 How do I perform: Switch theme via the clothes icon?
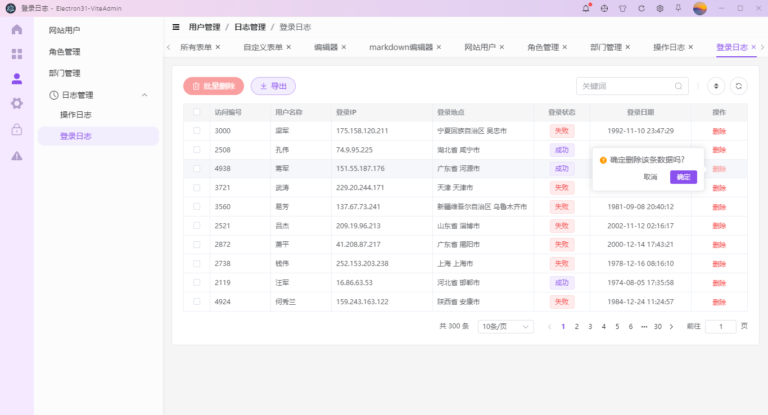coord(622,8)
